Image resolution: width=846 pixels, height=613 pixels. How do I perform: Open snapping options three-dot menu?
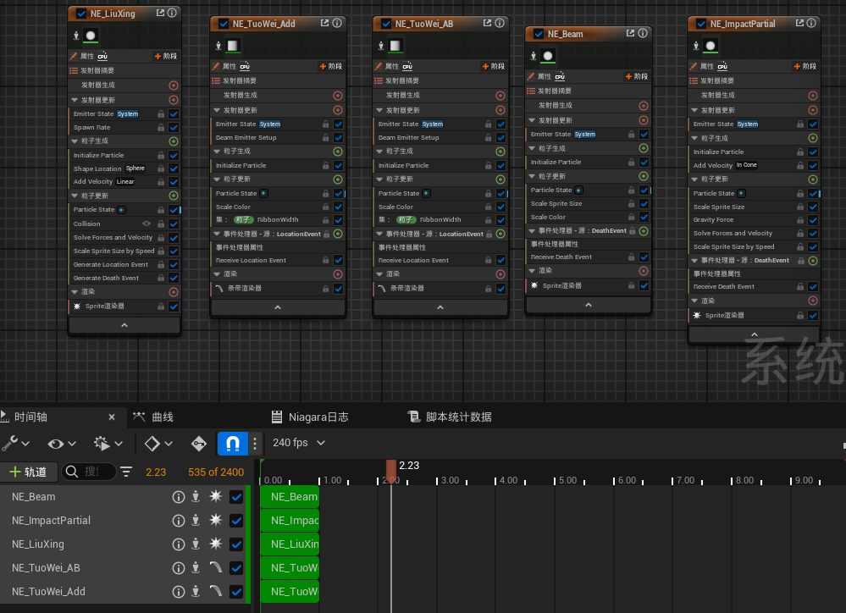(x=255, y=444)
